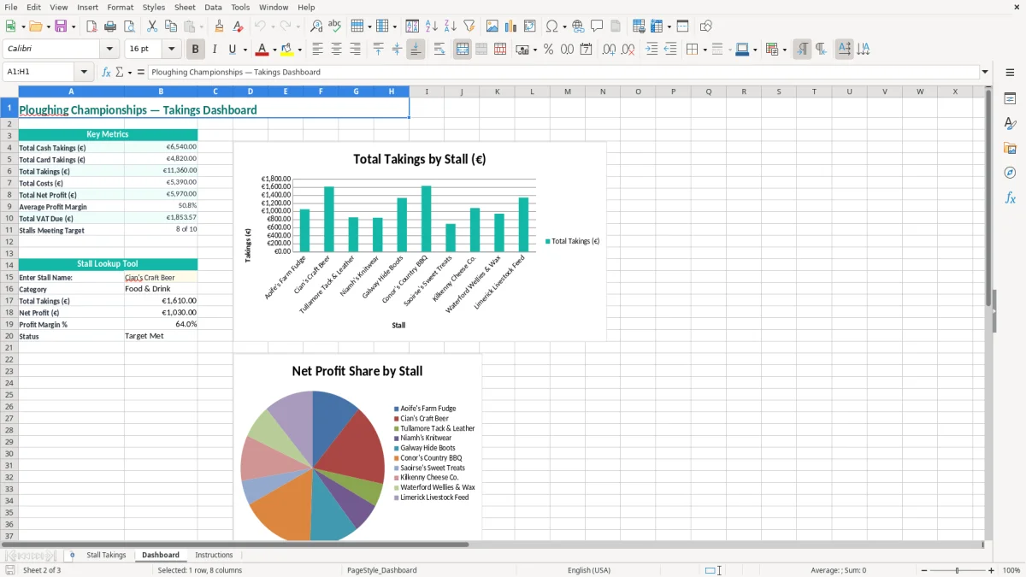The width and height of the screenshot is (1026, 577).
Task: Click the Show Draw Functions icon
Action: pos(706,26)
